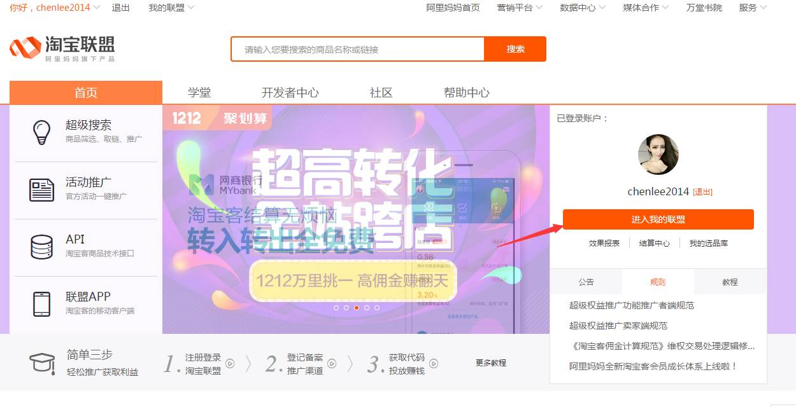
Task: Click the 淘宝联盟 logo
Action: point(62,48)
